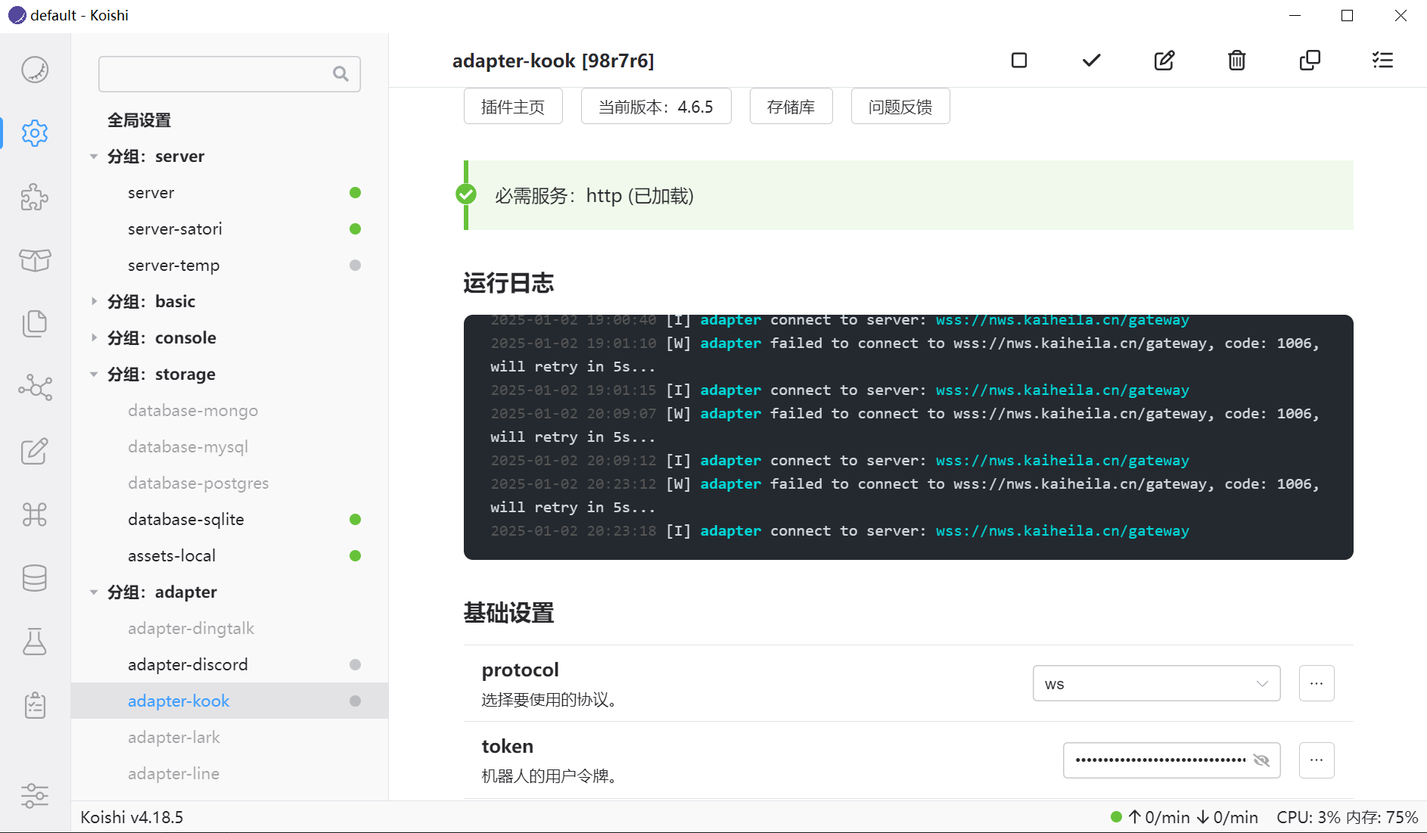Open the sliders settings icon at sidebar bottom

35,795
